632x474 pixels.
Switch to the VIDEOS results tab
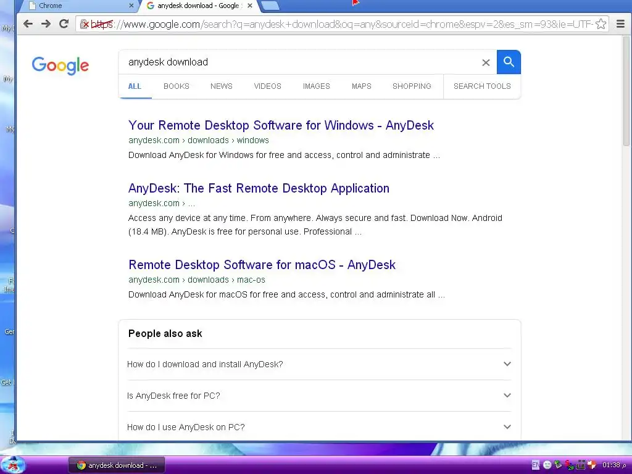tap(267, 86)
